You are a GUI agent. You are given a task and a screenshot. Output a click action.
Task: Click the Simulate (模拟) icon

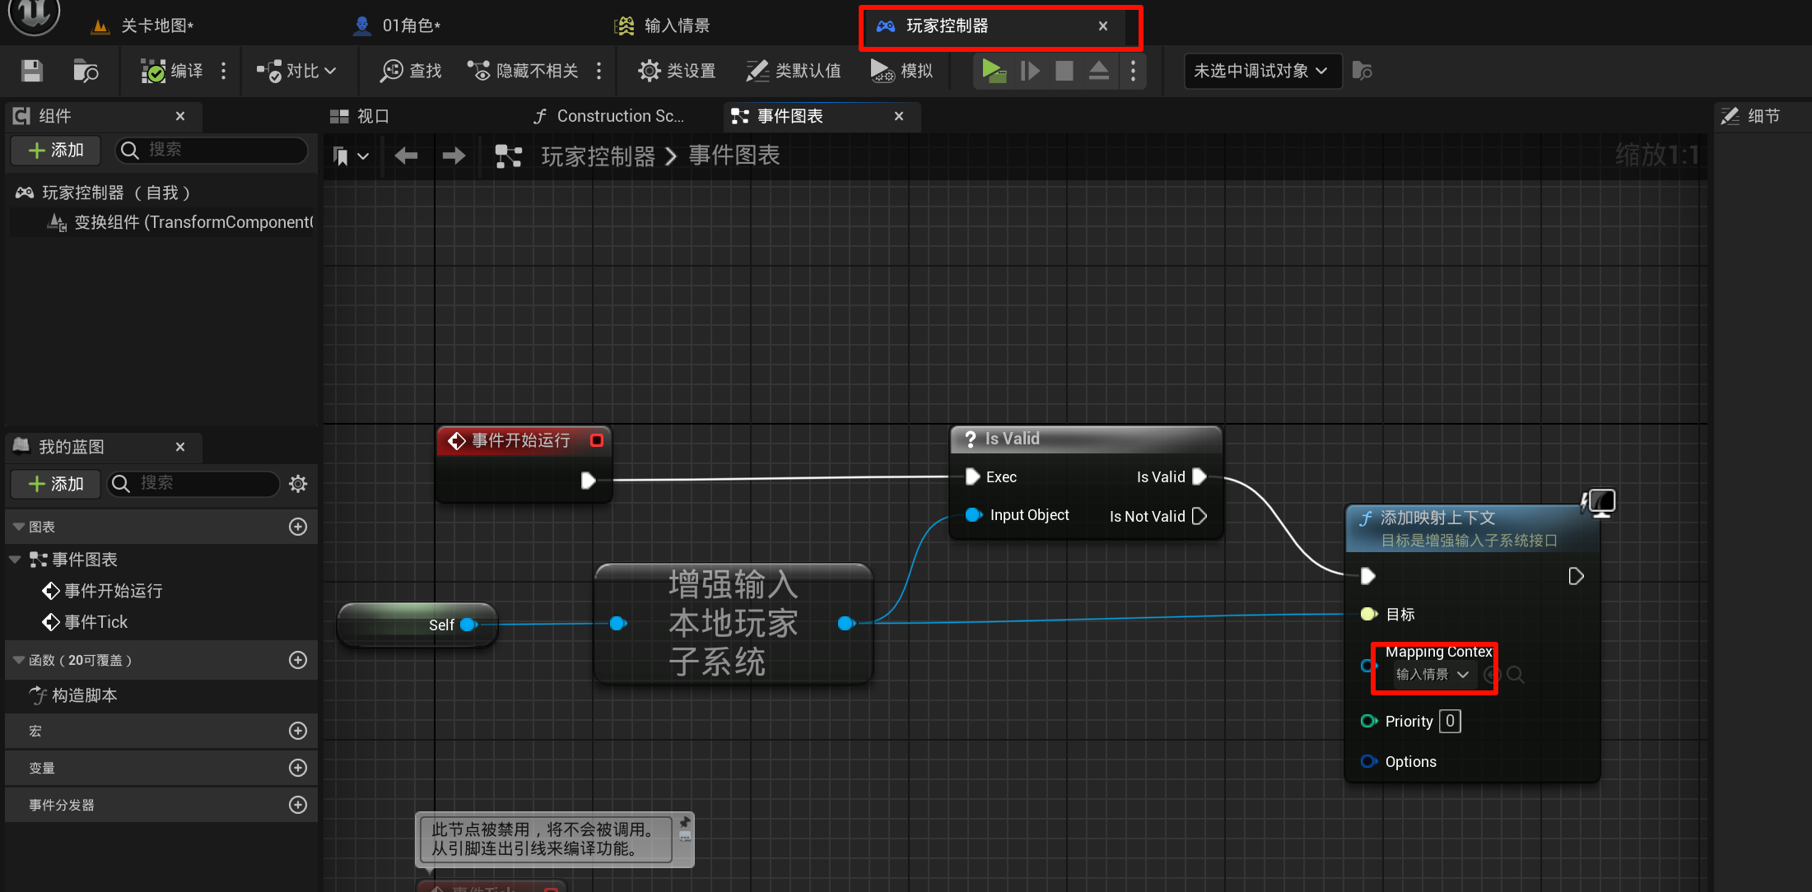(883, 72)
